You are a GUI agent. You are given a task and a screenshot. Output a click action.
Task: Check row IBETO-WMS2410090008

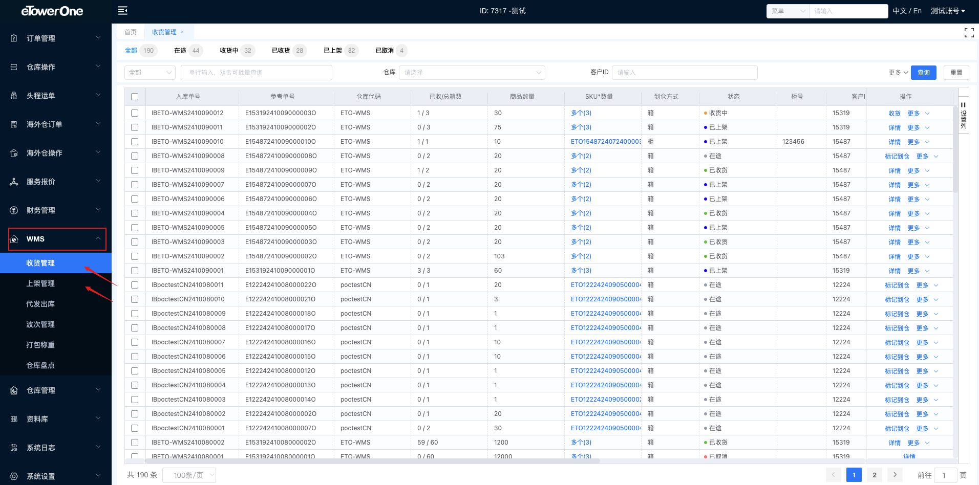135,156
